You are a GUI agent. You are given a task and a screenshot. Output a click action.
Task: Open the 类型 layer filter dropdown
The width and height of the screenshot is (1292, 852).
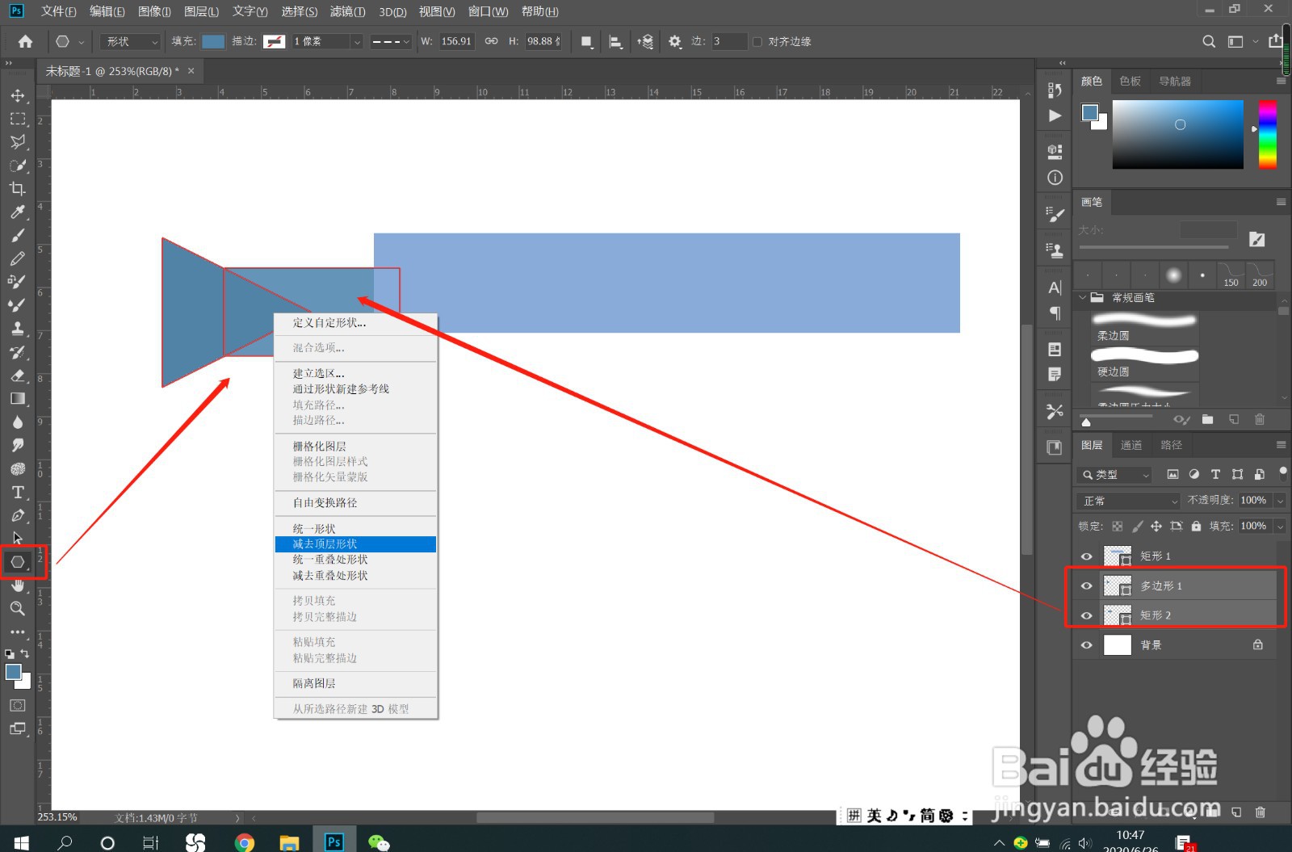pos(1114,475)
